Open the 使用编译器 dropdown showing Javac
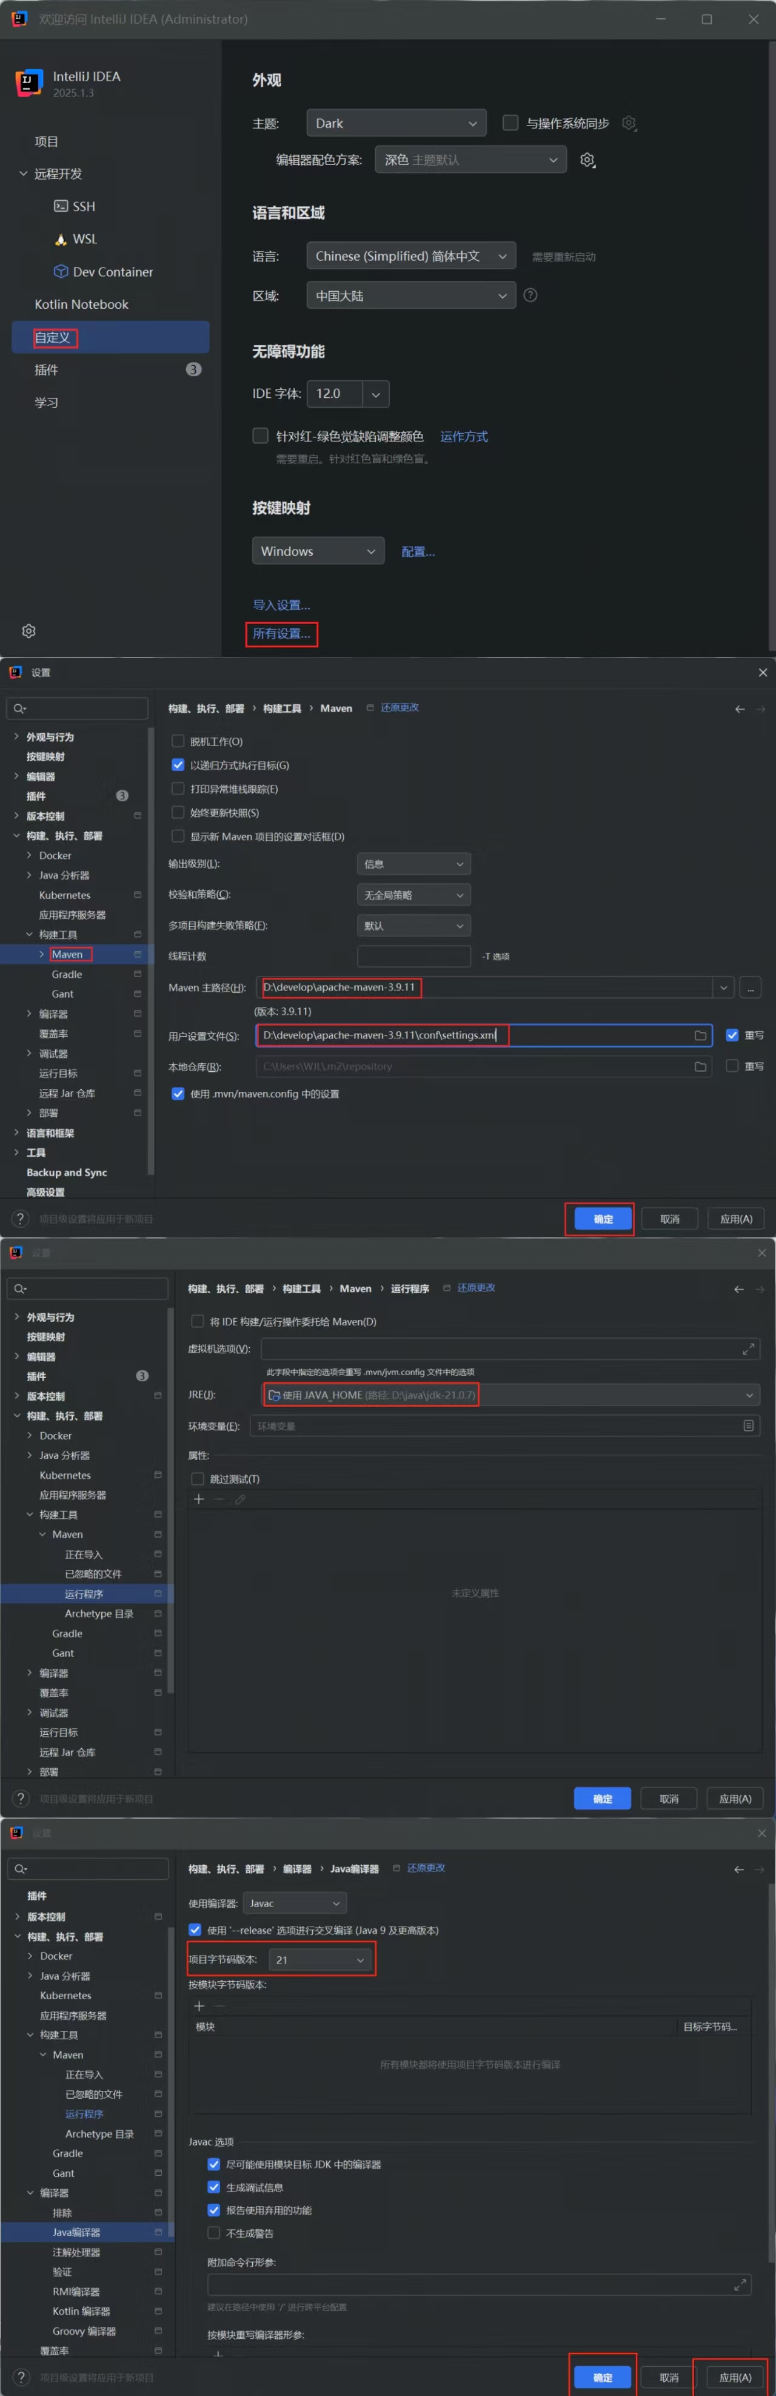The height and width of the screenshot is (2396, 776). pyautogui.click(x=295, y=1904)
